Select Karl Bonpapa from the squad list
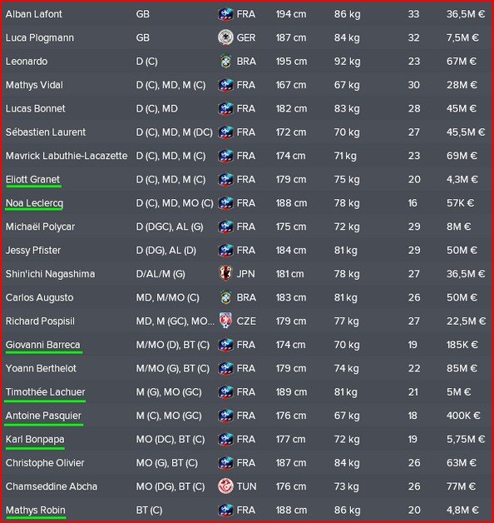Image resolution: width=494 pixels, height=523 pixels. click(35, 439)
